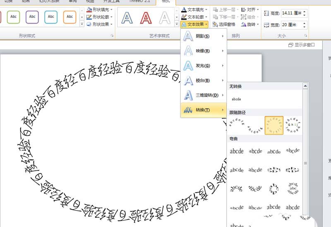The width and height of the screenshot is (331, 227).
Task: Open the 对齐 align dropdown
Action: [x=250, y=10]
